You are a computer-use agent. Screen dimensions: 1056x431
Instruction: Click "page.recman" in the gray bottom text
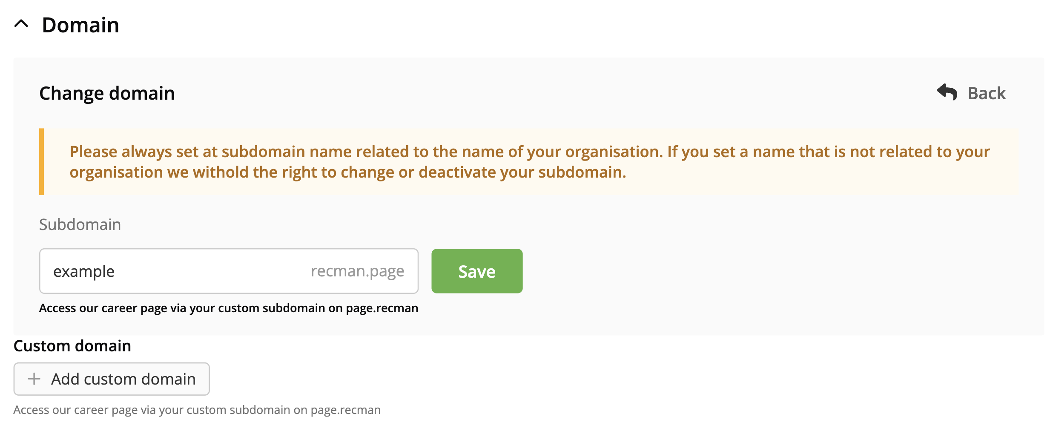point(345,410)
